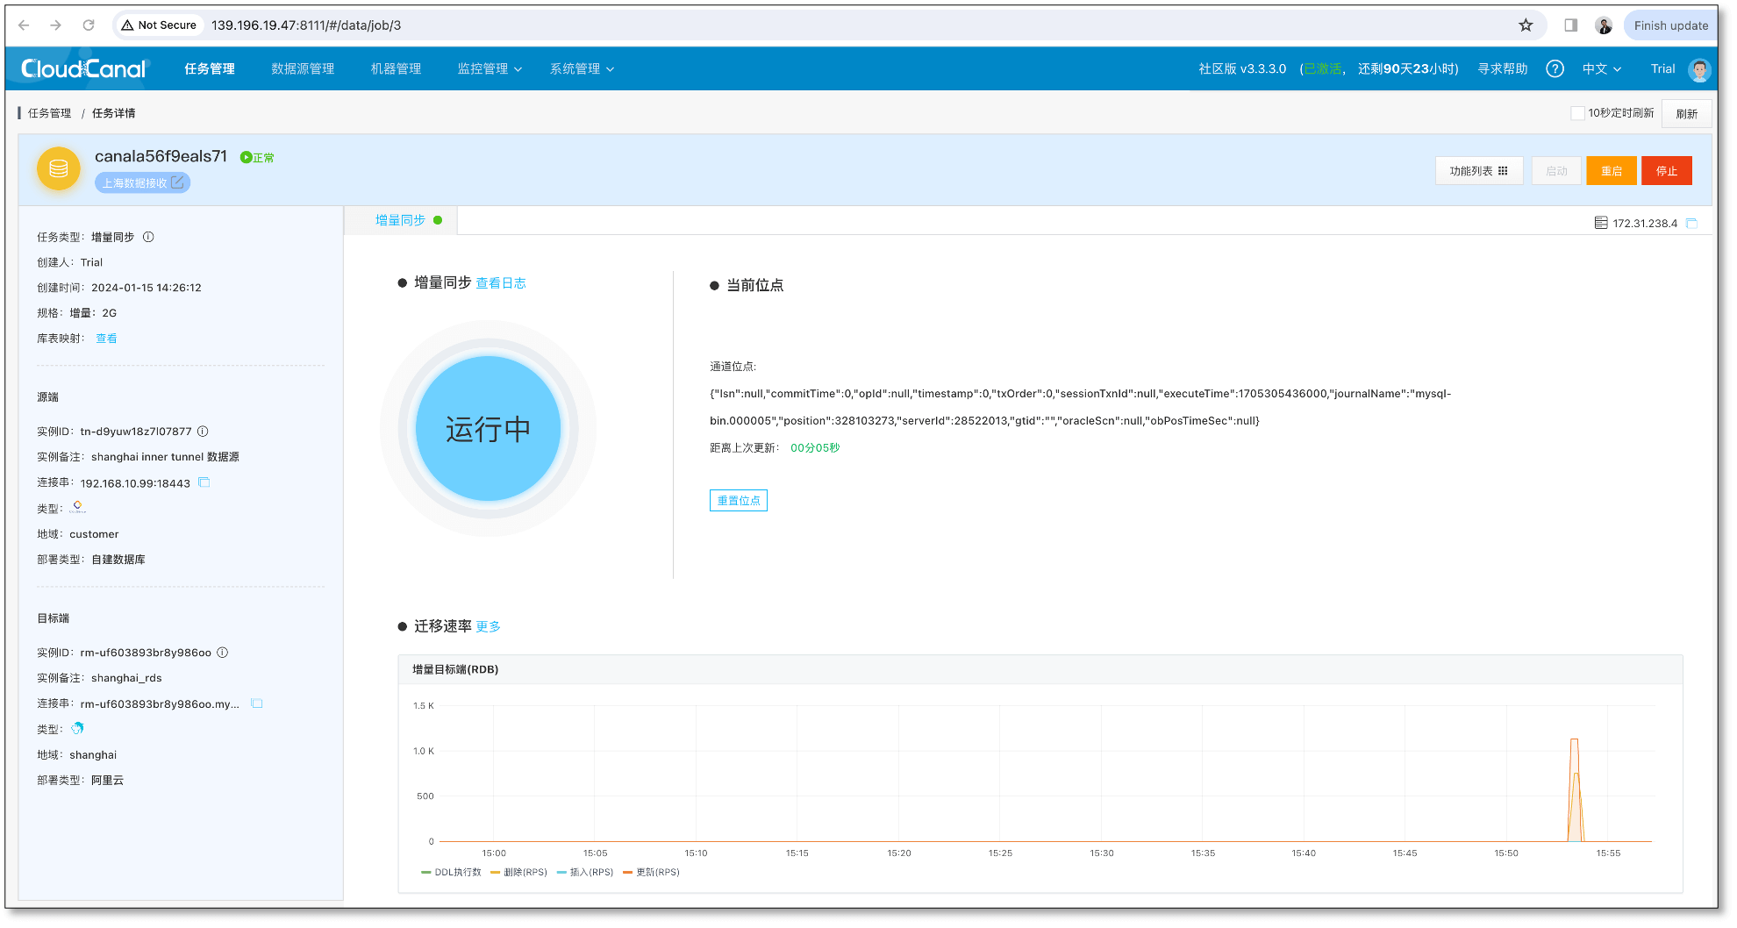This screenshot has width=1737, height=928.
Task: Expand the 系统管理 dropdown menu
Action: (581, 68)
